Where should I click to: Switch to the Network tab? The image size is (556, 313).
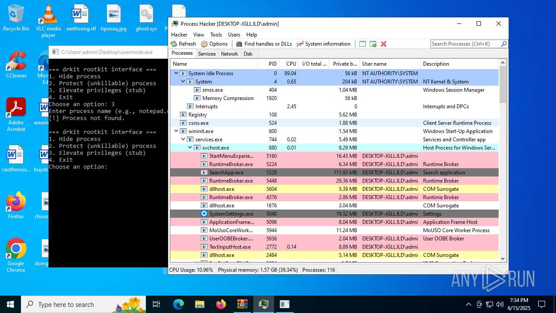pyautogui.click(x=229, y=54)
